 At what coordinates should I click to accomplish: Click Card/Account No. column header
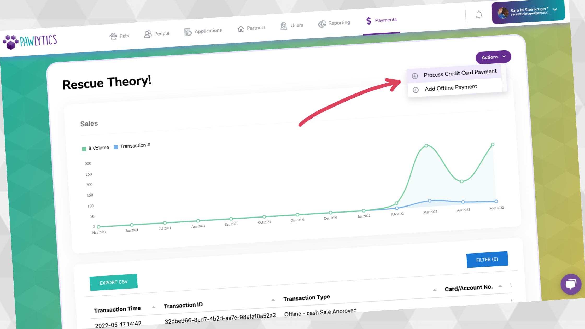[469, 288]
